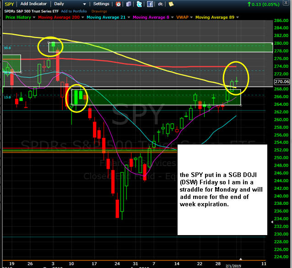
Task: Open the Settings menu
Action: tap(101, 4)
